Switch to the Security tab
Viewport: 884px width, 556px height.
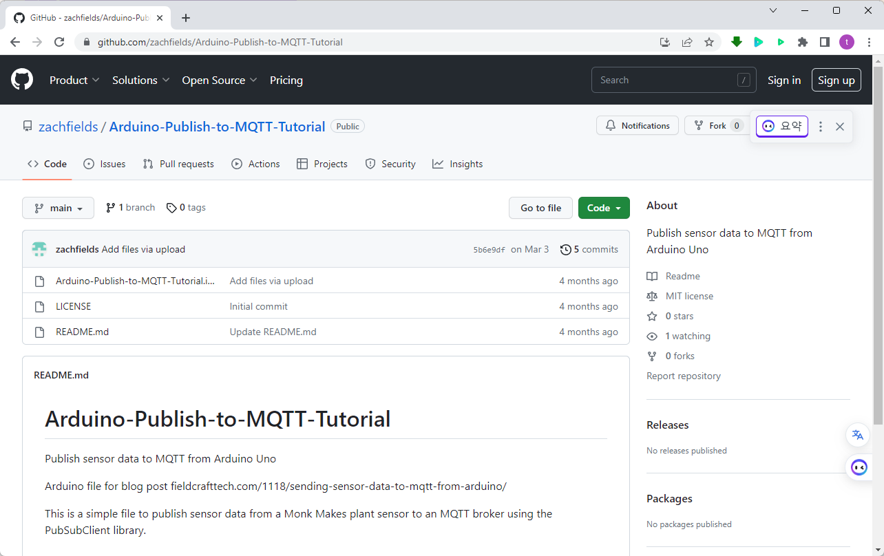click(x=390, y=164)
